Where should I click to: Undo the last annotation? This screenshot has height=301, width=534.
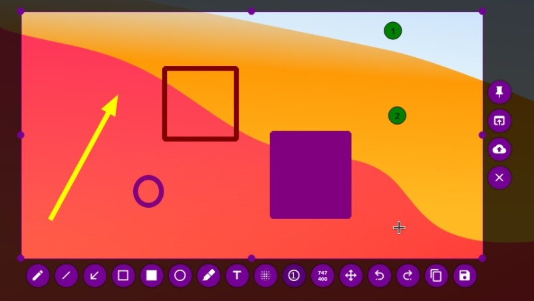379,276
